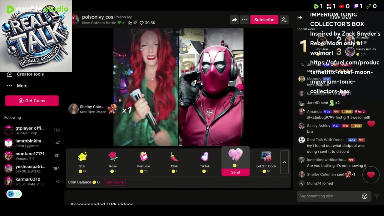Choose the Let 'Em Cook gift
This screenshot has width=384, height=216.
tap(266, 162)
